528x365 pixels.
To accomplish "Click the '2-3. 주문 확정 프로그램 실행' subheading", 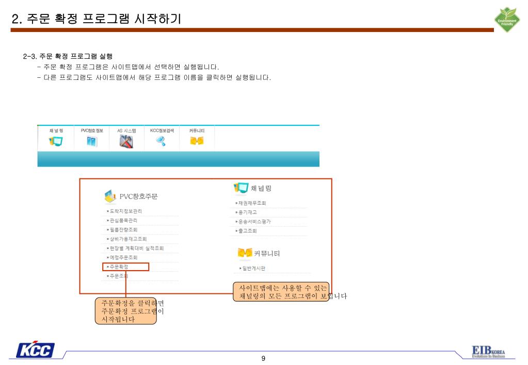I will coord(68,56).
